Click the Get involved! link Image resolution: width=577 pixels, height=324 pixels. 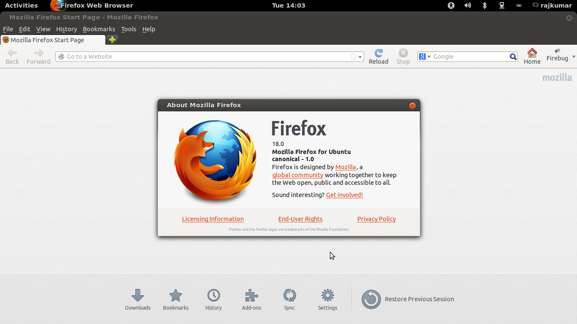[x=344, y=194]
